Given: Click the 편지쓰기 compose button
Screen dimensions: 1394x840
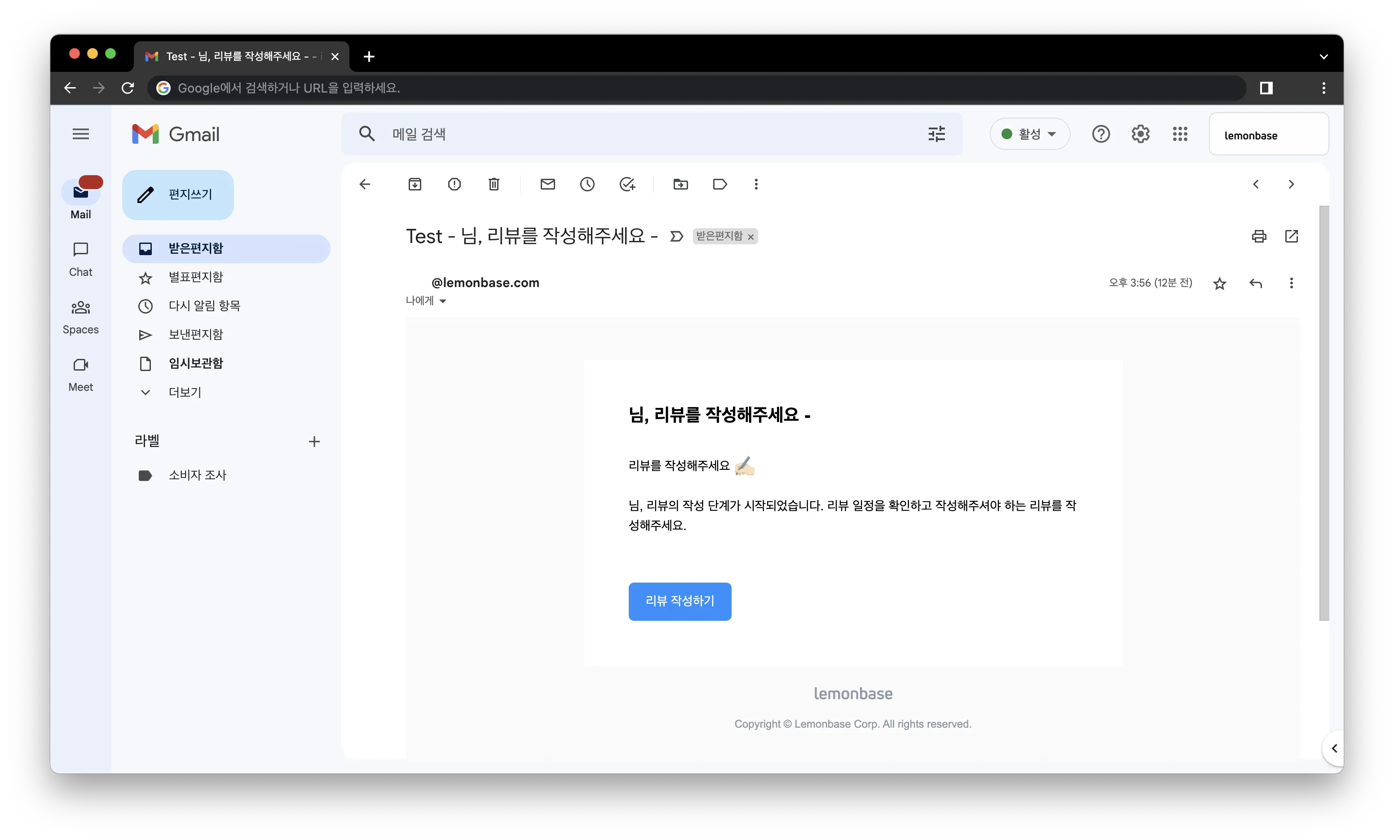Looking at the screenshot, I should pos(178,195).
